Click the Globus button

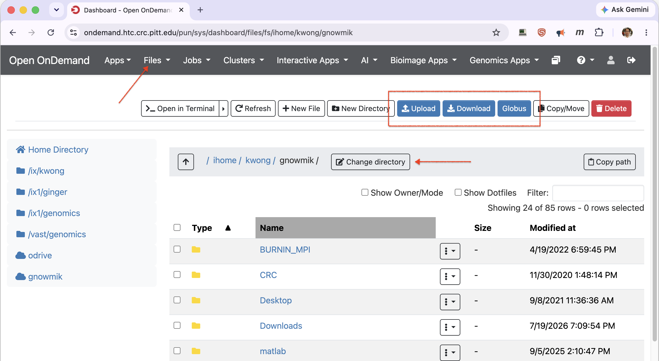tap(514, 108)
